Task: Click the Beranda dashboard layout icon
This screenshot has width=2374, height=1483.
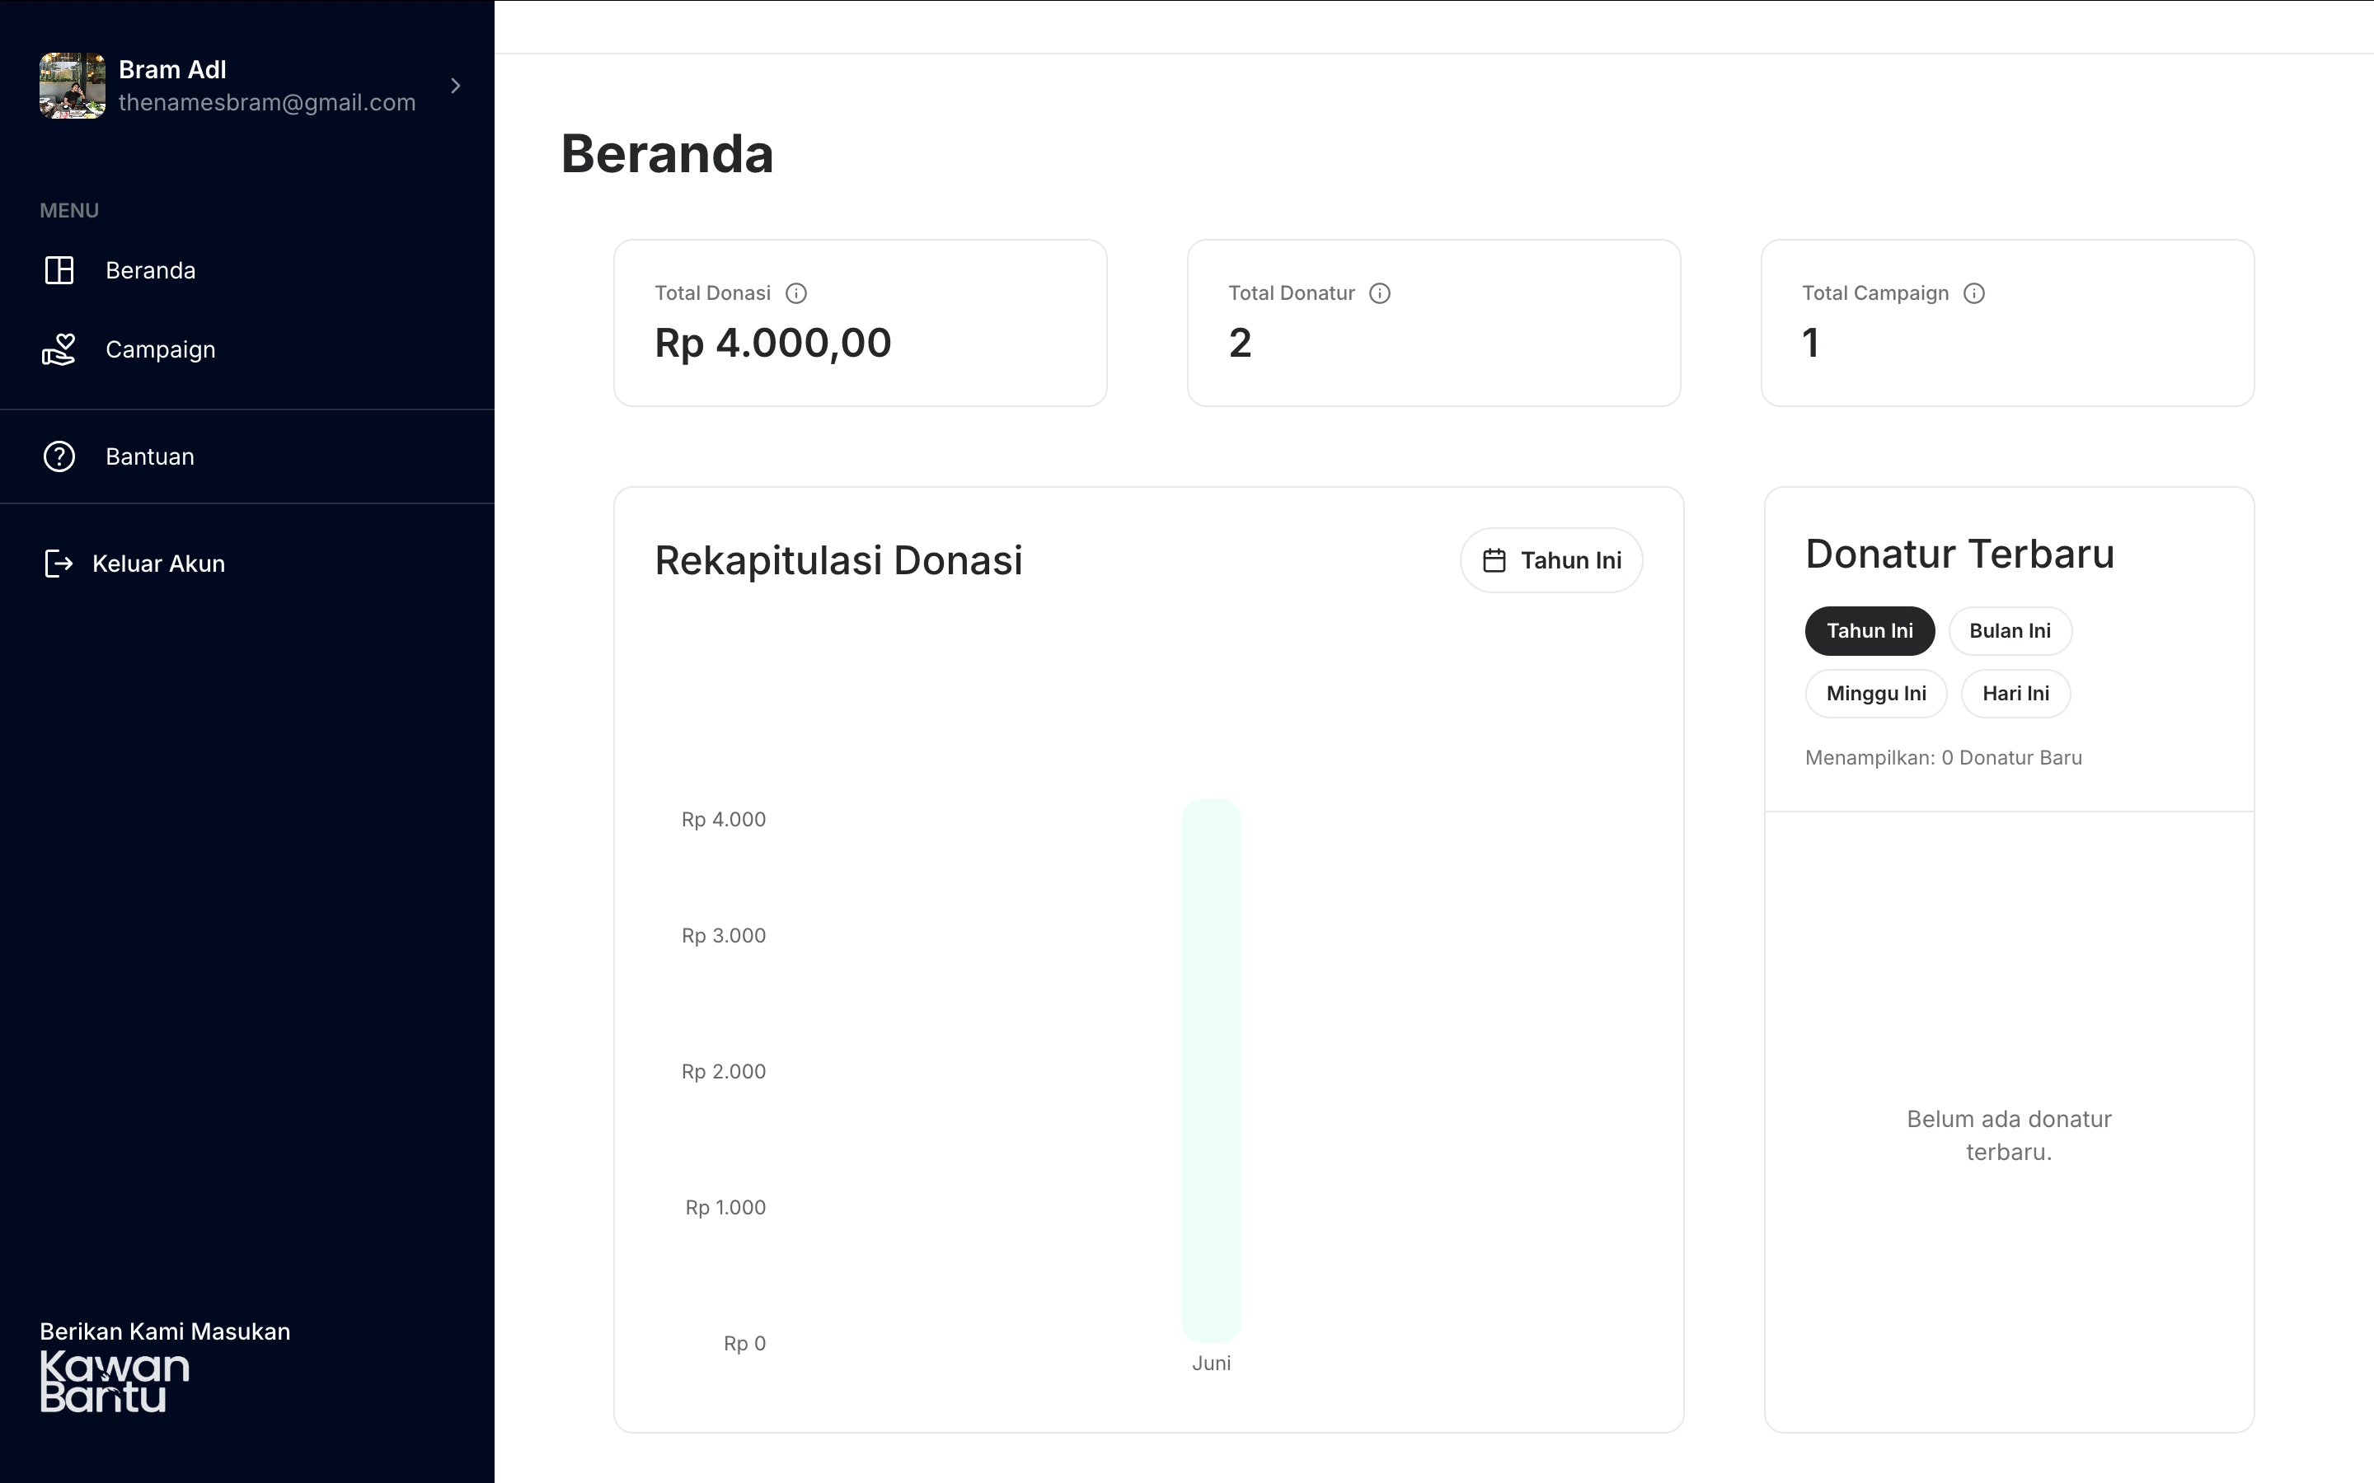Action: pos(59,271)
